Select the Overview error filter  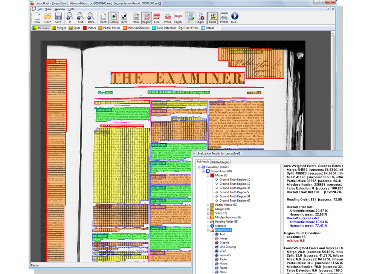(x=41, y=28)
